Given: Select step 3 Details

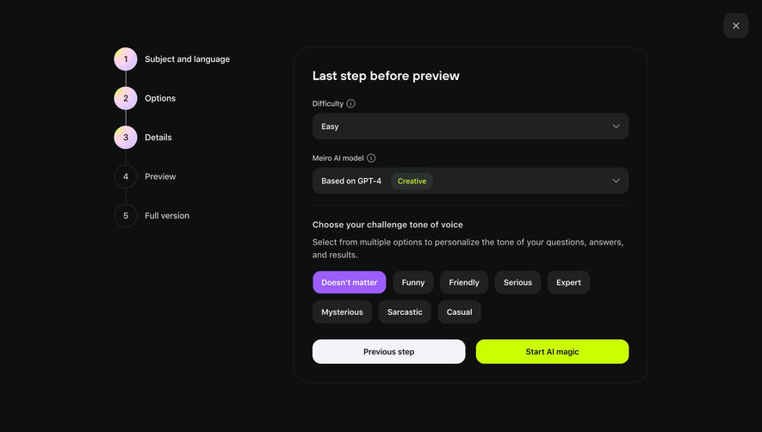Looking at the screenshot, I should (143, 138).
